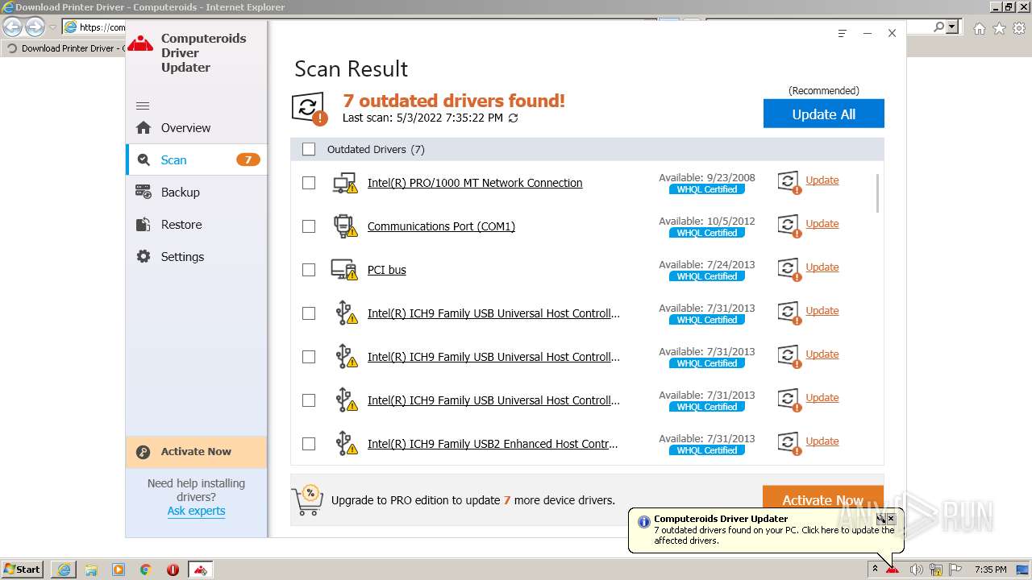Open Intel ICH9 USB2 Enhanced Host Controller details
Viewport: 1032px width, 580px height.
pyautogui.click(x=493, y=444)
